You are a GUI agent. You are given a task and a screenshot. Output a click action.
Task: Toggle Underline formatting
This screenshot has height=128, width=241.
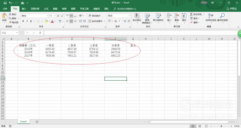point(31,21)
